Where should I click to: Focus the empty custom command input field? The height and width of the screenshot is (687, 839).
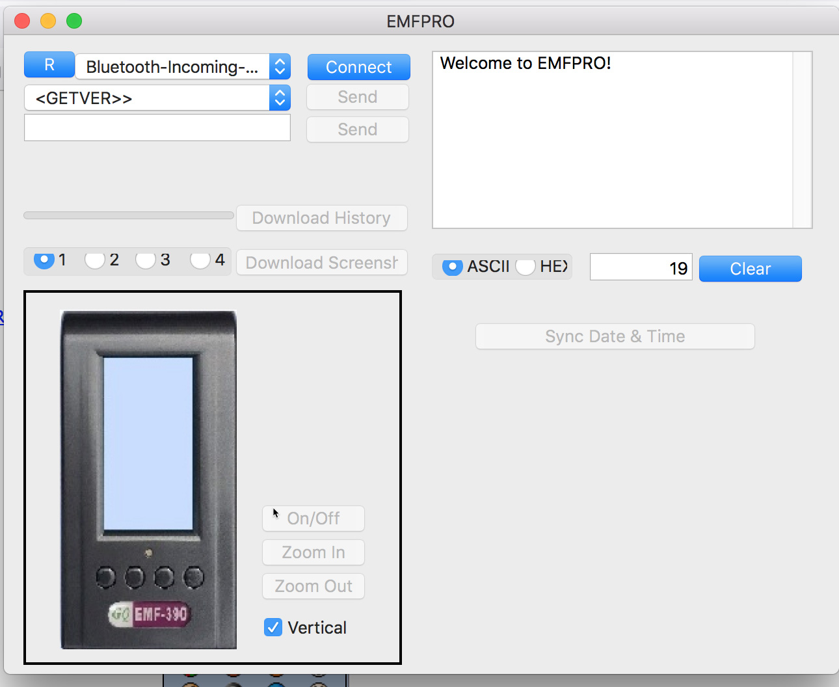click(157, 128)
